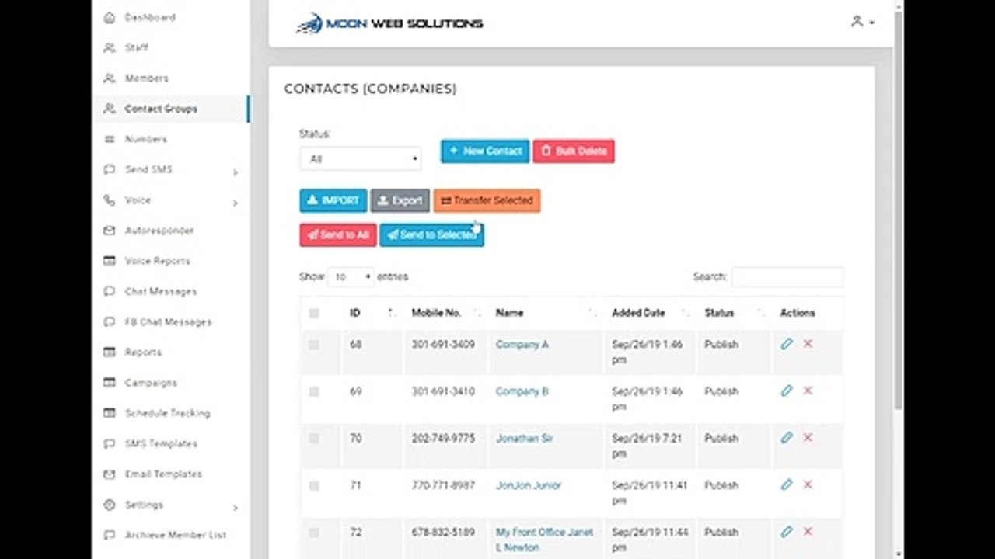The height and width of the screenshot is (559, 995).
Task: Delete Company A with red X
Action: pyautogui.click(x=808, y=344)
